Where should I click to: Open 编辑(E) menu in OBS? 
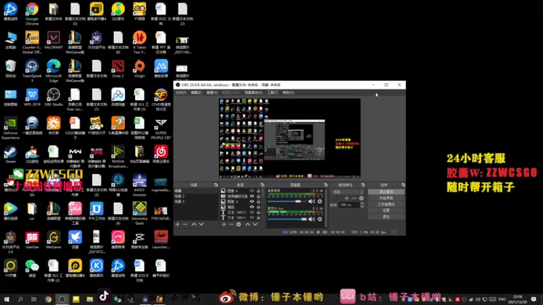pos(196,93)
